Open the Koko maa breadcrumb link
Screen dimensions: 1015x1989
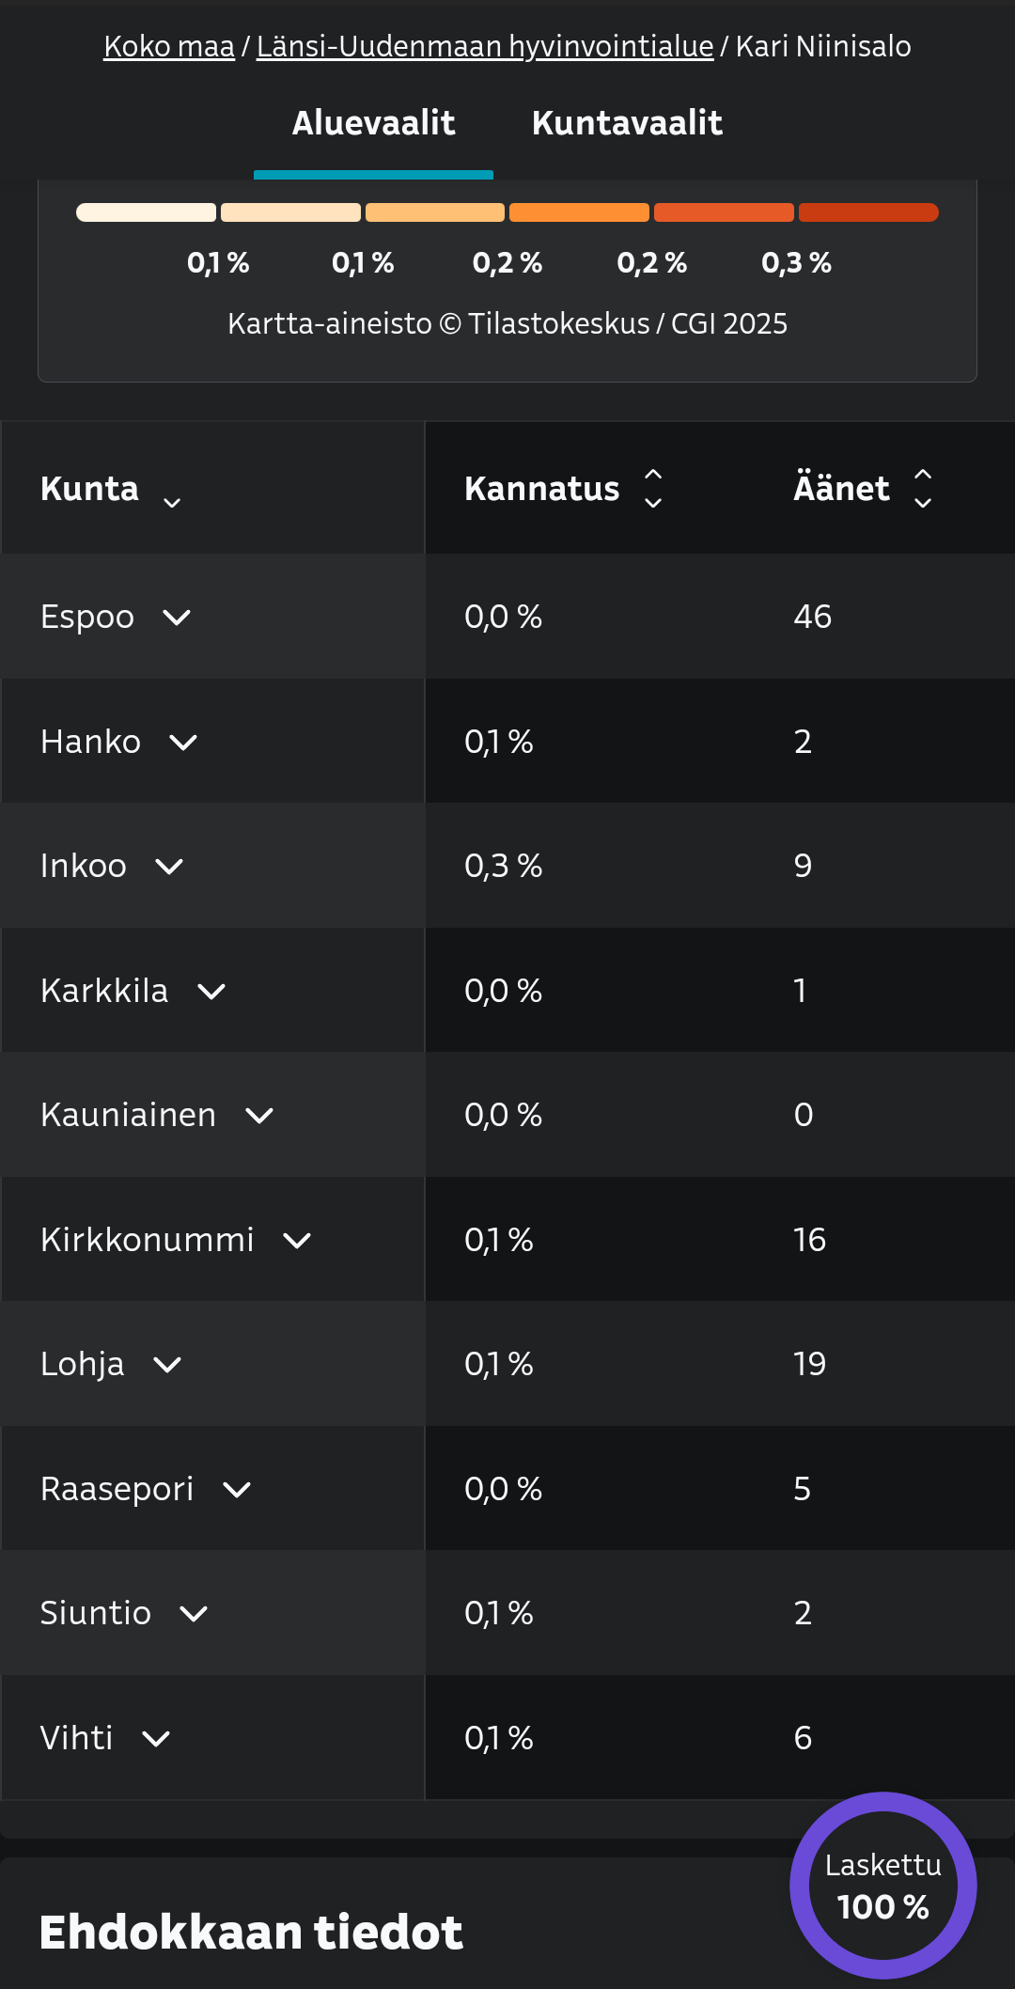[169, 46]
